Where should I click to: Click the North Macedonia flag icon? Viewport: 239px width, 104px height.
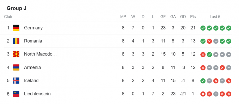[x=16, y=54]
